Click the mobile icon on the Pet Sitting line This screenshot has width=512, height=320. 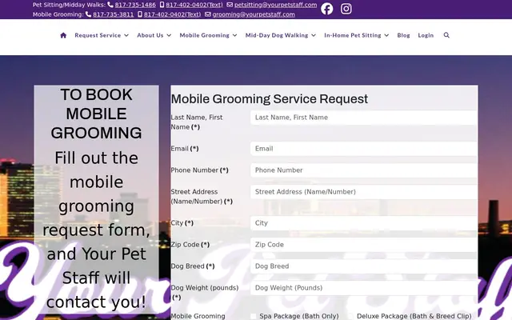click(162, 5)
